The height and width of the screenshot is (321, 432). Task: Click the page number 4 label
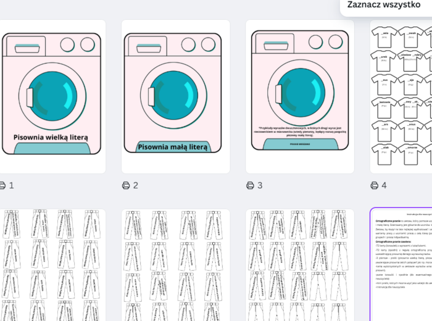[384, 185]
